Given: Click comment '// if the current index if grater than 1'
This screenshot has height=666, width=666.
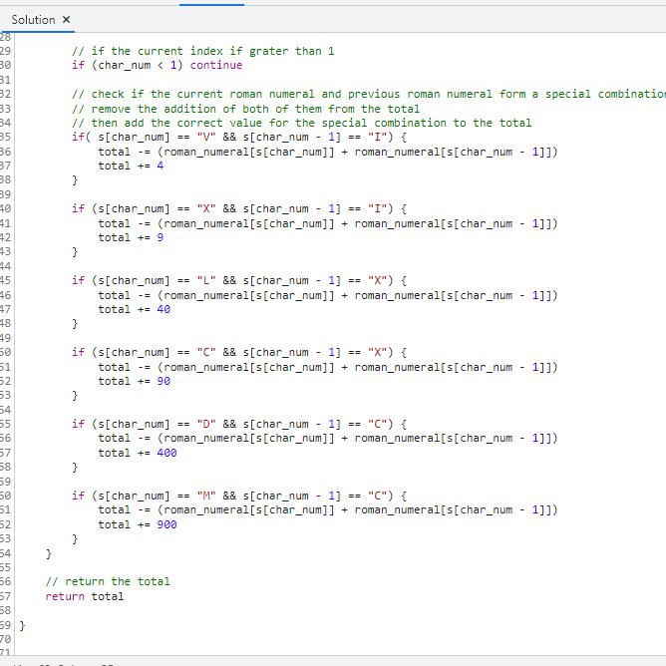Looking at the screenshot, I should [203, 51].
